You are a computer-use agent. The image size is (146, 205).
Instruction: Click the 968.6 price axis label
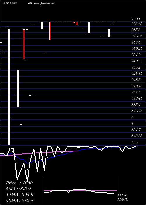click(x=136, y=42)
